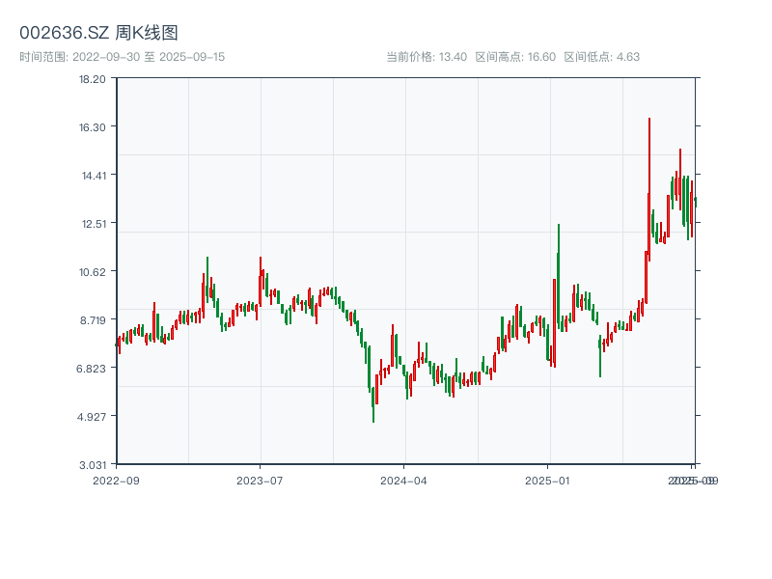Click the current price label 当前价格: 13.40
The width and height of the screenshot is (772, 579).
click(427, 57)
